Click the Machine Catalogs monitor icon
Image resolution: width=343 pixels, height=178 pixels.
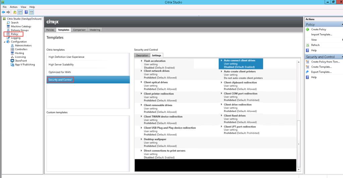click(8, 26)
